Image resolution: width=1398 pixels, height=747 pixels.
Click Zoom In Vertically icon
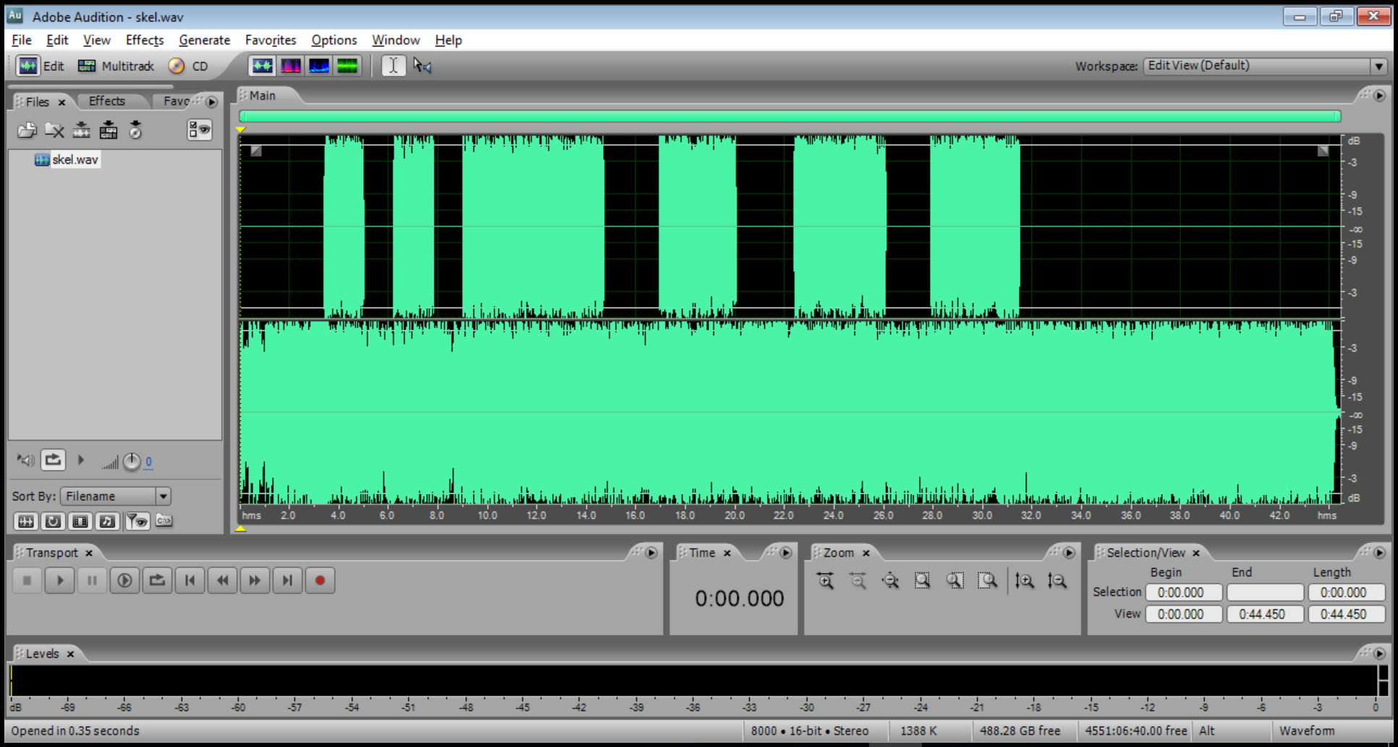1025,581
